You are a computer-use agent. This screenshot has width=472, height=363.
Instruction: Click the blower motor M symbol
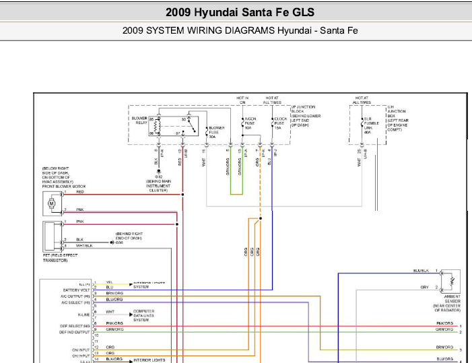pyautogui.click(x=51, y=203)
